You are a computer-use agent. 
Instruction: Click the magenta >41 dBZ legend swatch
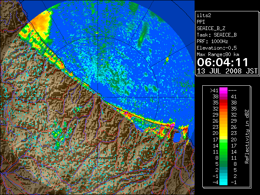[x=223, y=90]
